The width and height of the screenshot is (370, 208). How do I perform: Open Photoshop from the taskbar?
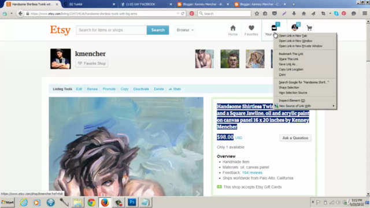(132, 202)
